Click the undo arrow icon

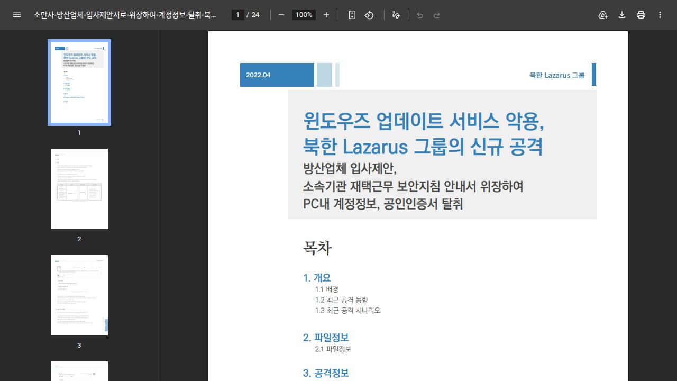[x=420, y=15]
